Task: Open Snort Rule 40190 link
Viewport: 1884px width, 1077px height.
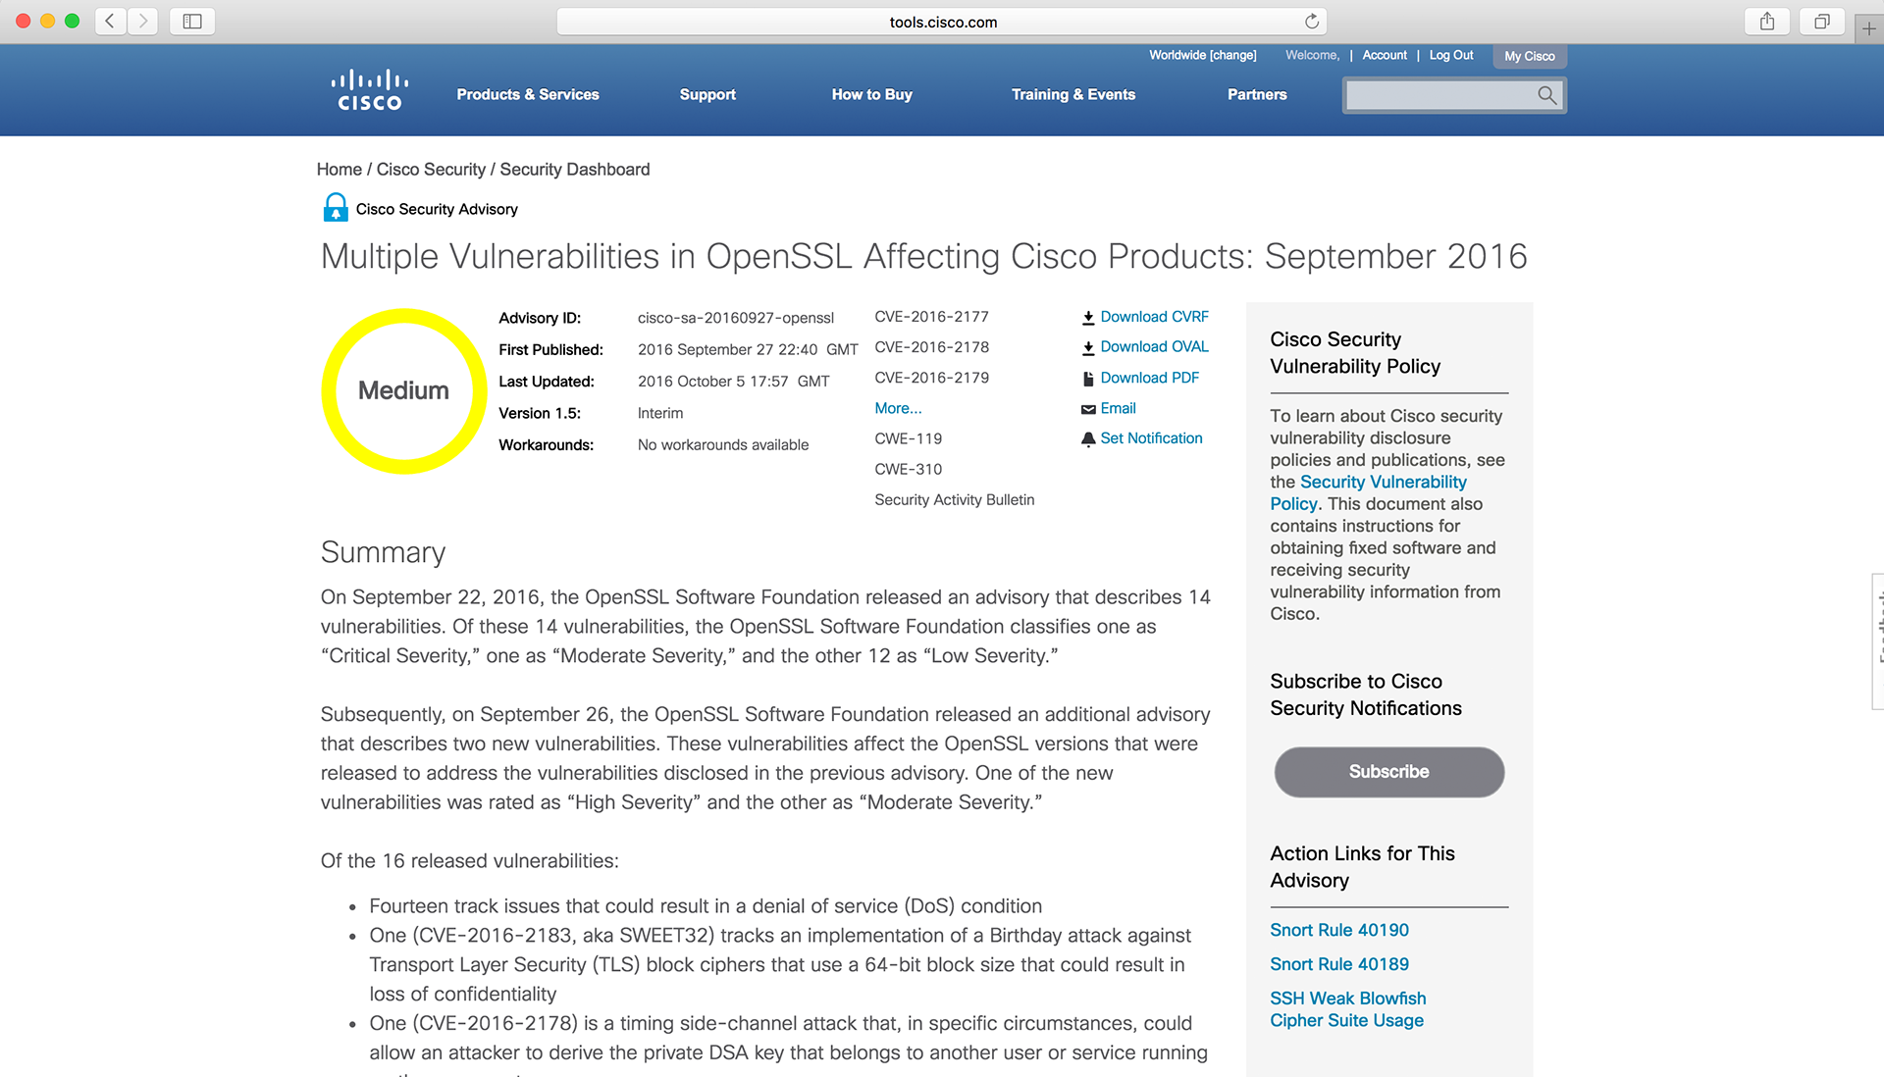Action: [1339, 930]
